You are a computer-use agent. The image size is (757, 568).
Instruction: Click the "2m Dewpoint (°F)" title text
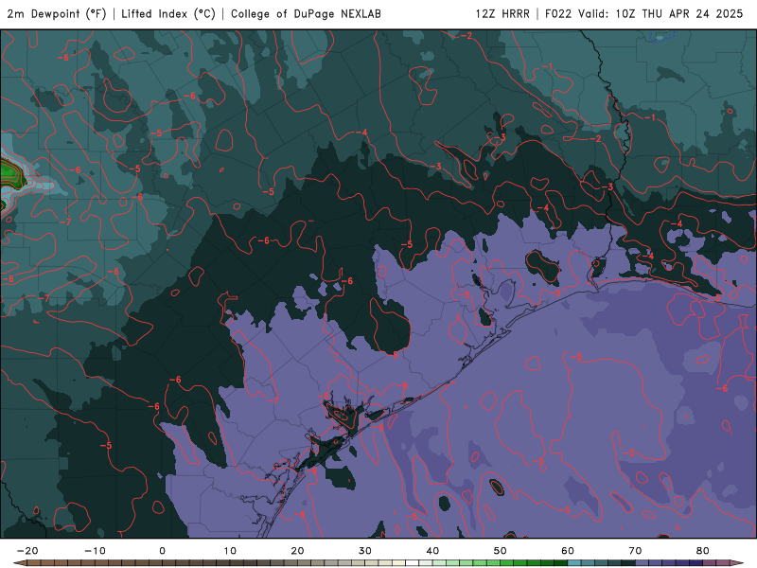[x=57, y=13]
